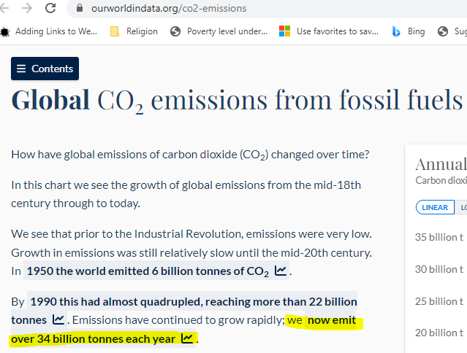Click highlighted 'now emit over 34 billion' link

pyautogui.click(x=331, y=321)
